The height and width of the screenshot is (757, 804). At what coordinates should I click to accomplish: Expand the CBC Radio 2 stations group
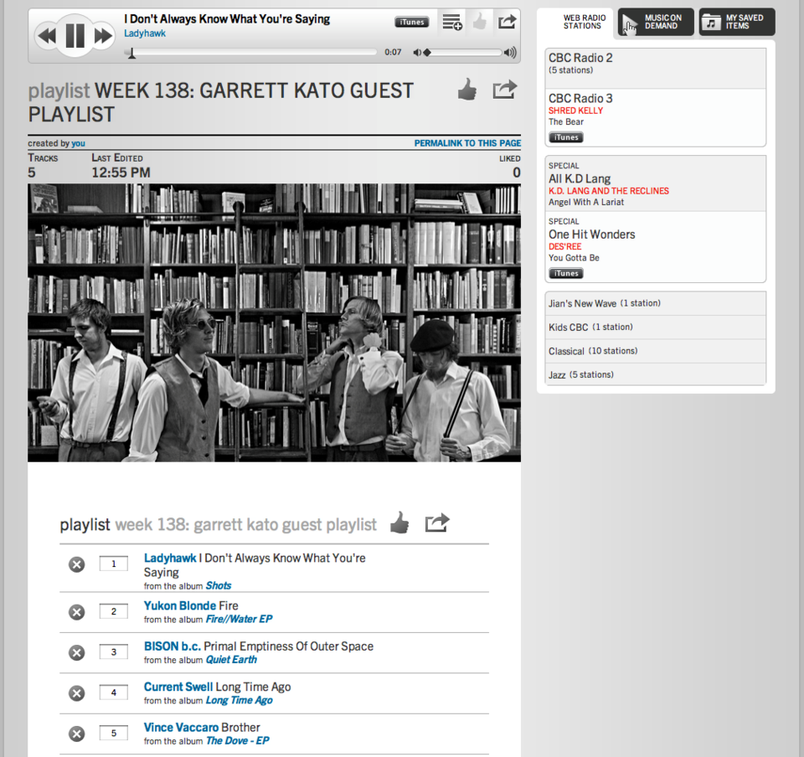tap(655, 68)
